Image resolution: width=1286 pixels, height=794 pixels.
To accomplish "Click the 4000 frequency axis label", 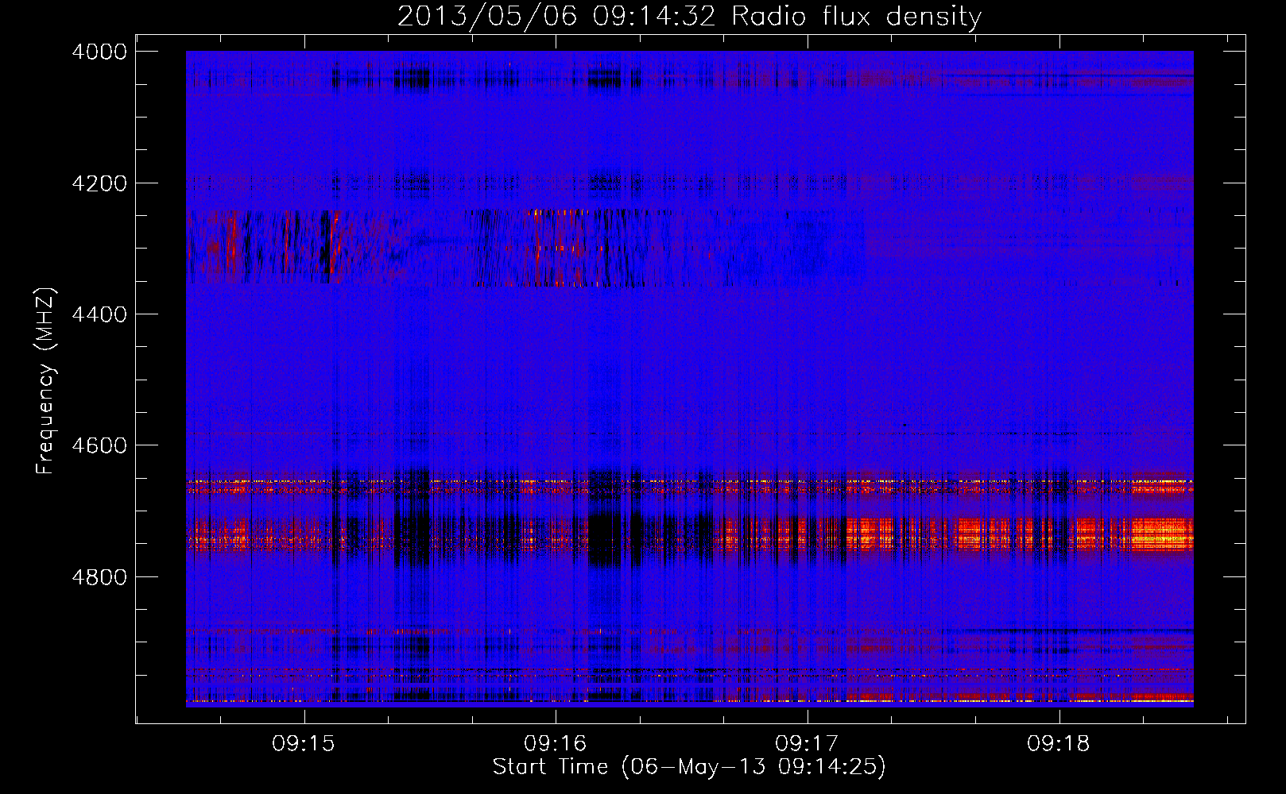I will point(99,52).
